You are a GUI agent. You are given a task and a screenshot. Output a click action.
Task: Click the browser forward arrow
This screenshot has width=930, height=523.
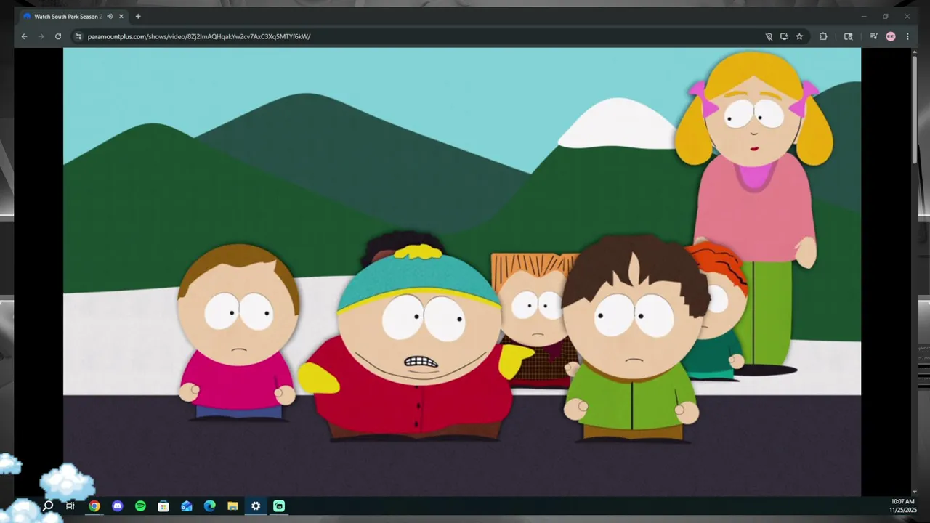click(x=41, y=36)
